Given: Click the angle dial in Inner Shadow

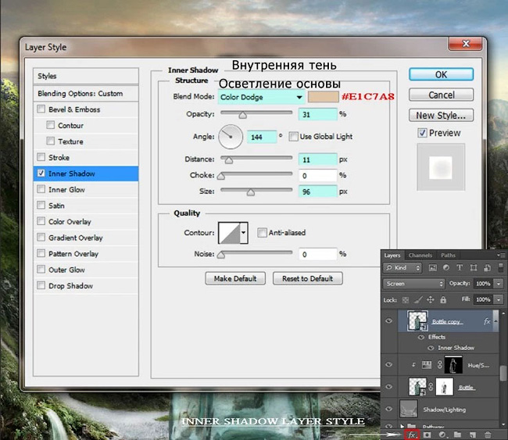Looking at the screenshot, I should pos(231,137).
